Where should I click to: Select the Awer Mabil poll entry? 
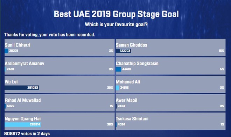tap(170, 103)
